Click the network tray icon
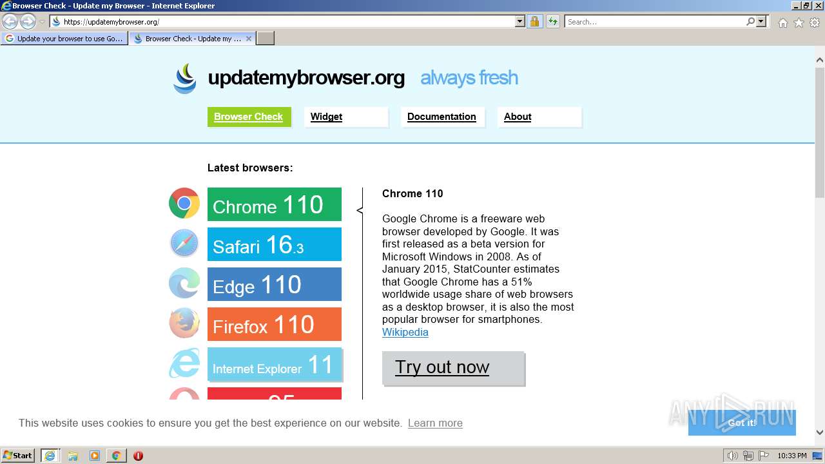Image resolution: width=825 pixels, height=464 pixels. pyautogui.click(x=748, y=456)
